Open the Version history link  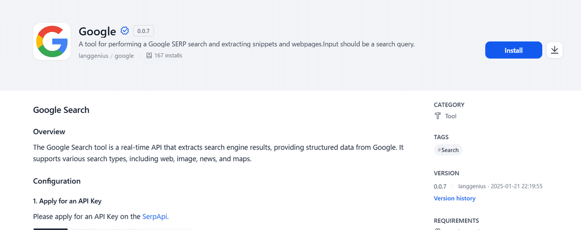[454, 199]
